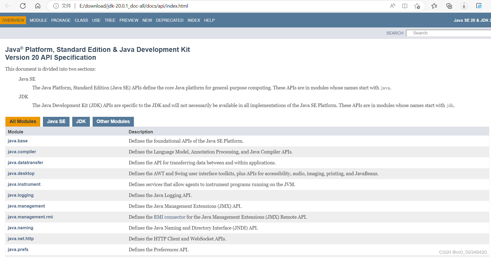This screenshot has height=257, width=491.
Task: Open the java.instrument module link
Action: tap(24, 184)
